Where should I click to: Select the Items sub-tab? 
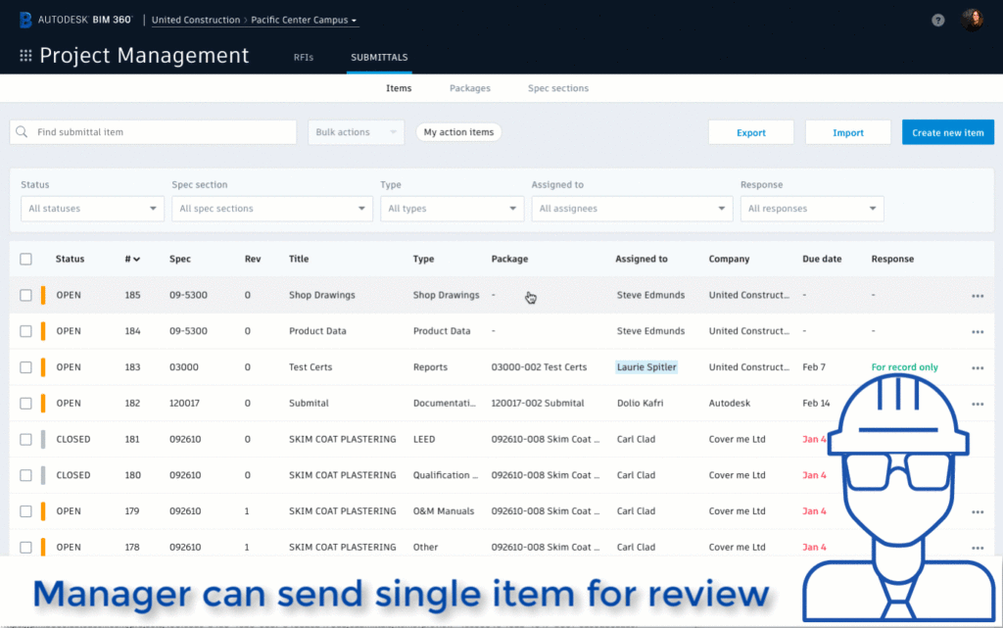pos(399,88)
